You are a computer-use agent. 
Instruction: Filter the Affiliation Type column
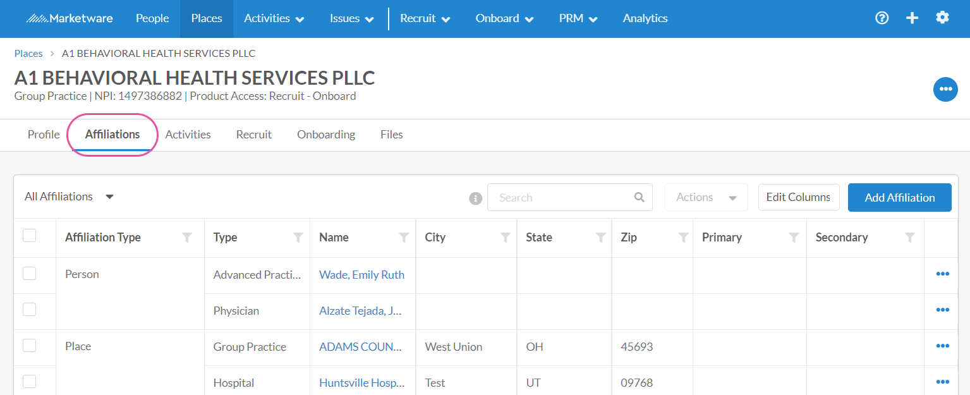(187, 238)
